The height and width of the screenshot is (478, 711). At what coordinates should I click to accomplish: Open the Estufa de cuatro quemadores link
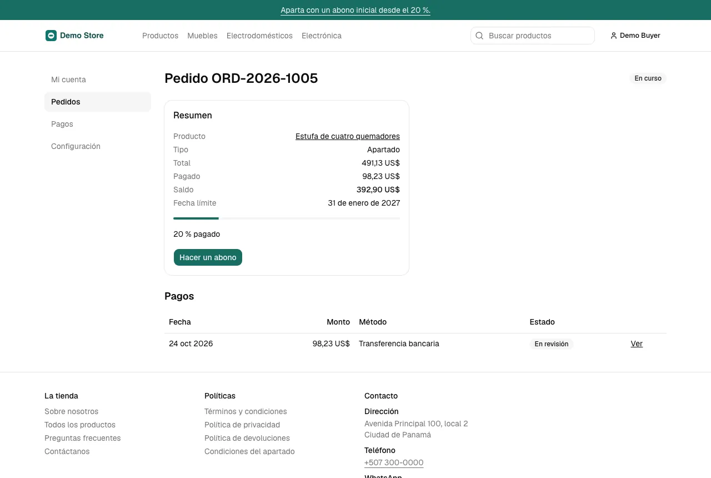pyautogui.click(x=348, y=136)
